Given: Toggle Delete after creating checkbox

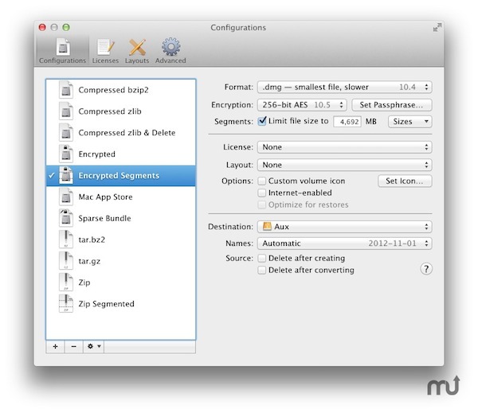Looking at the screenshot, I should [x=263, y=259].
